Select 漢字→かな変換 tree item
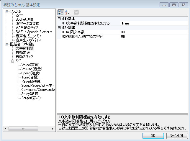The height and width of the screenshot is (141, 190). pos(27,24)
